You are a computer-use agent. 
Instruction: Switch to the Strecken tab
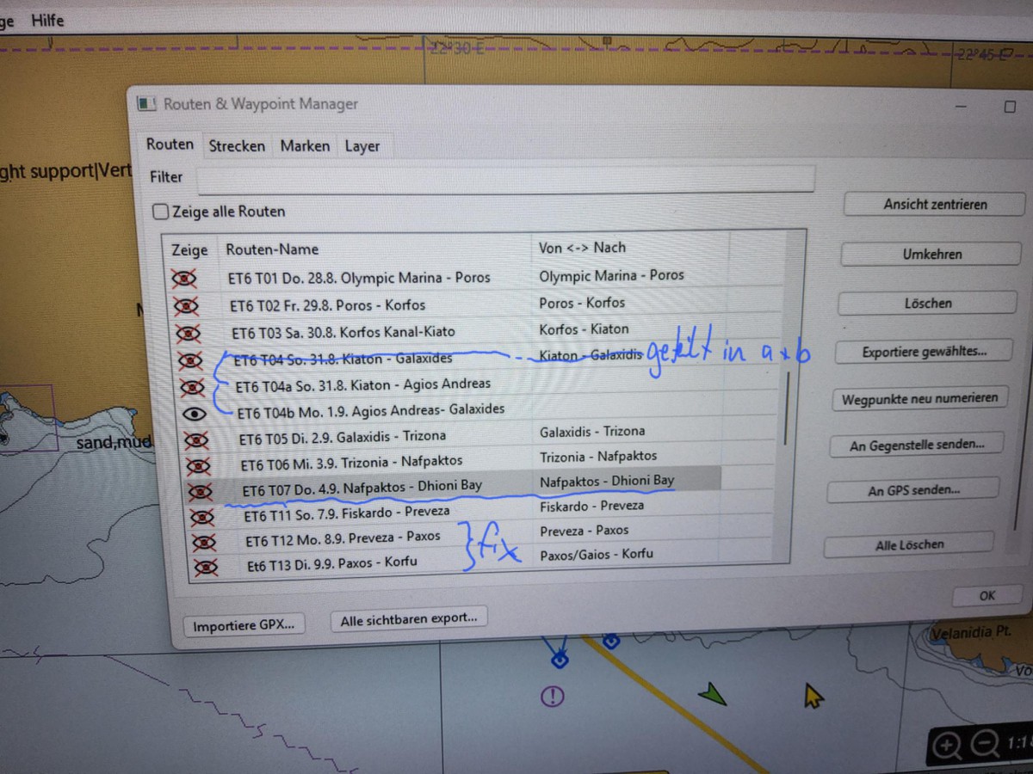237,146
